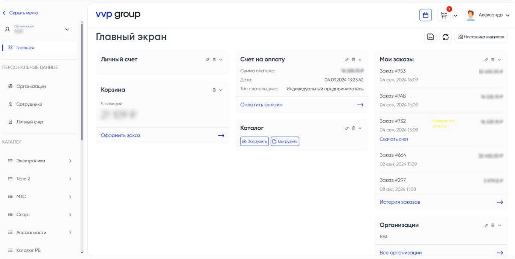Delete the Корзина widget via trash icon
The width and height of the screenshot is (515, 259).
pyautogui.click(x=214, y=90)
